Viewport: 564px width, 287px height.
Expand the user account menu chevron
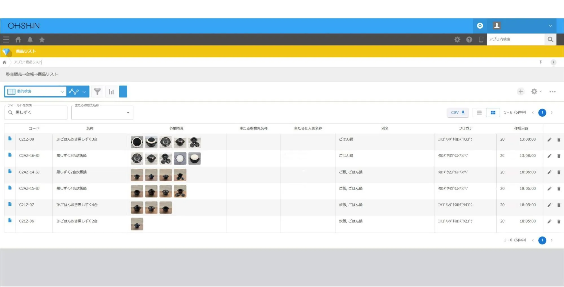(550, 26)
